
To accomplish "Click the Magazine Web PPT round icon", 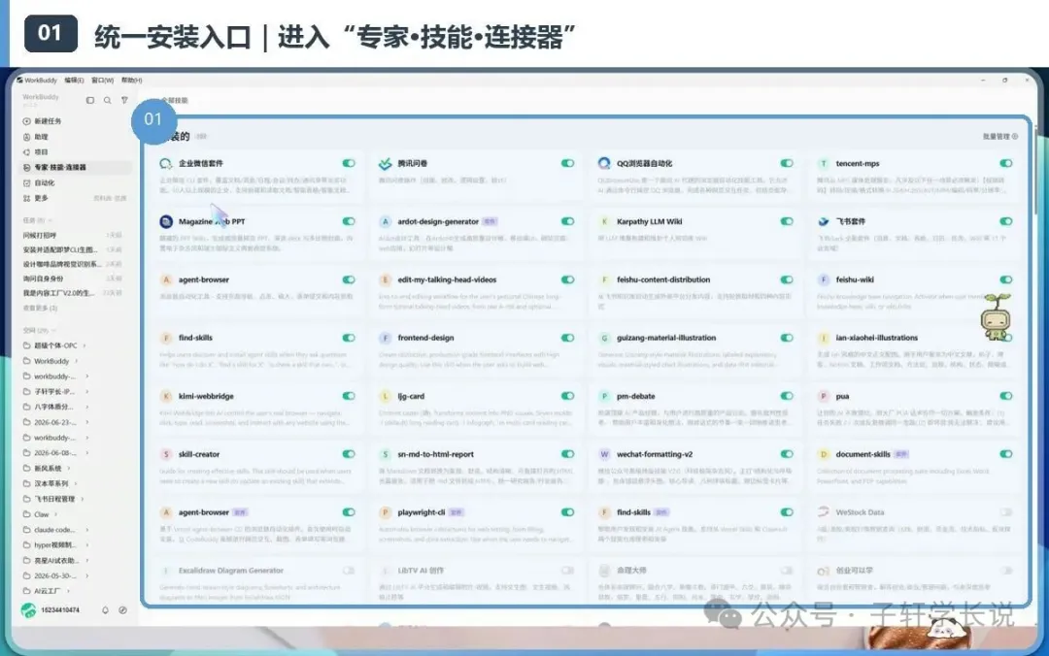I will click(x=166, y=221).
